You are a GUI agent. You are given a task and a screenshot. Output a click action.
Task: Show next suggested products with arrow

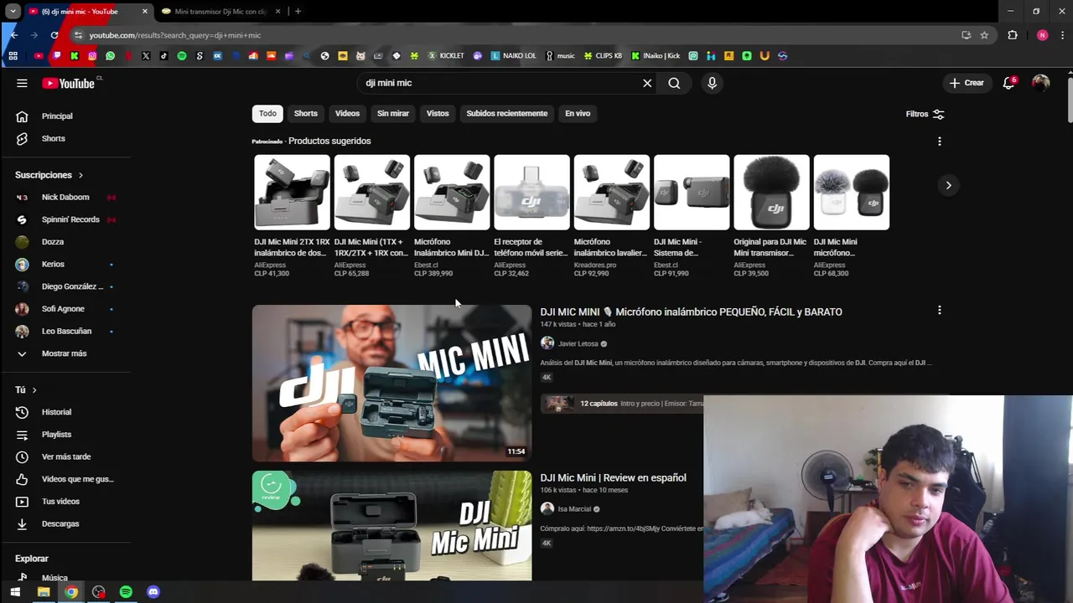coord(948,185)
